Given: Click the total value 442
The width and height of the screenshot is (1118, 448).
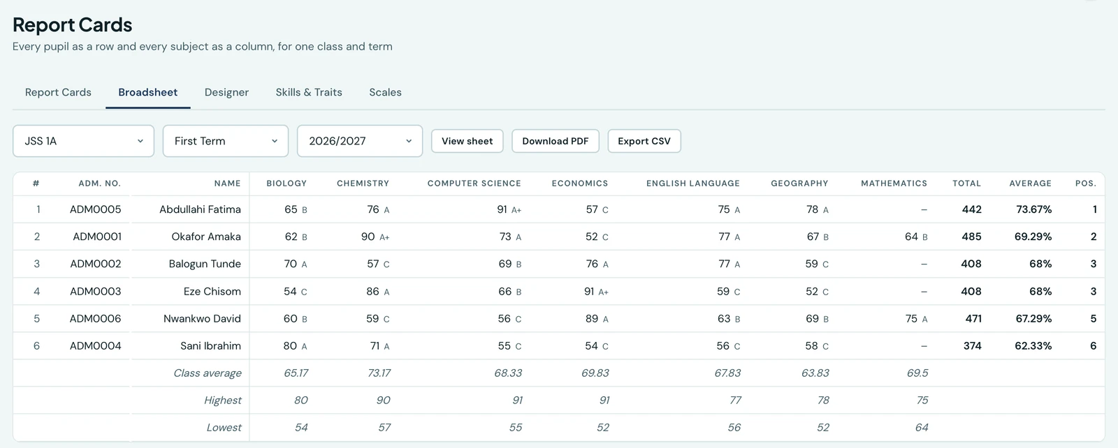Looking at the screenshot, I should pyautogui.click(x=971, y=209).
